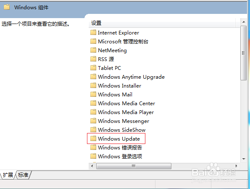Viewport: 250px width, 189px height.
Task: Select the Windows Media Center entry text
Action: (x=126, y=104)
